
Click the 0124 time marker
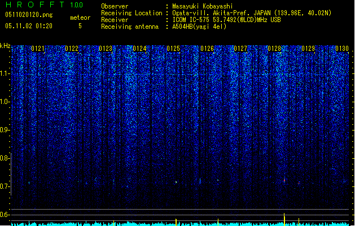(139, 49)
